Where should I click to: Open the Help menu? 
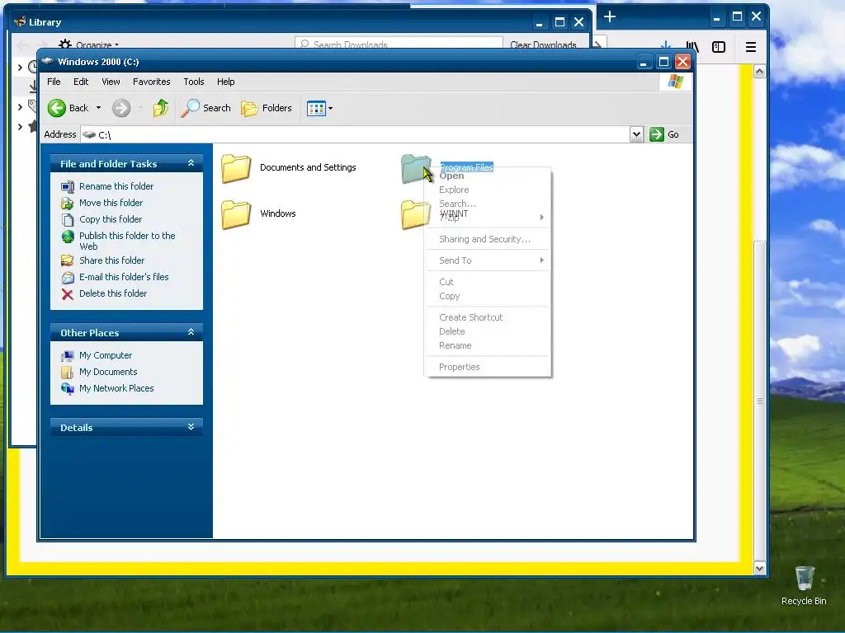[226, 82]
